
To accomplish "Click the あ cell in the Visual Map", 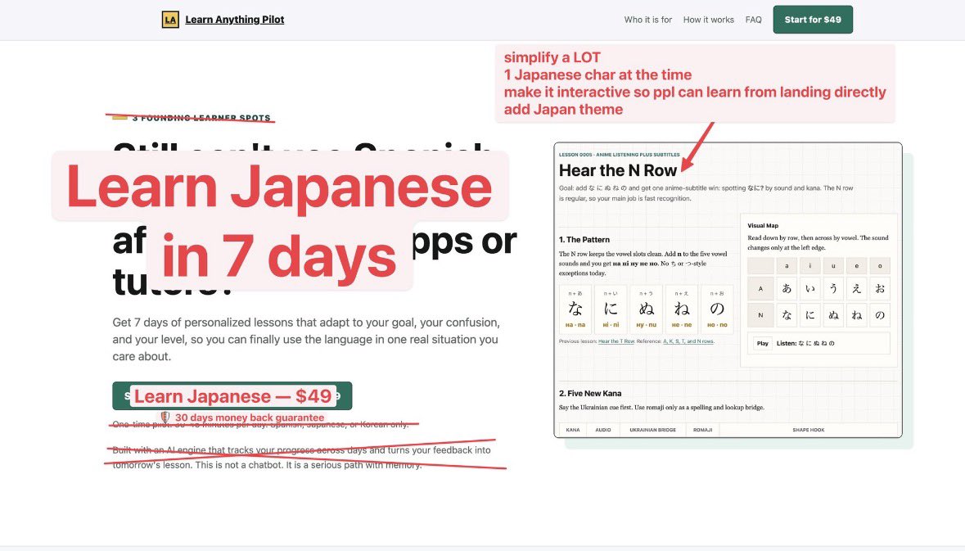I will pos(787,288).
